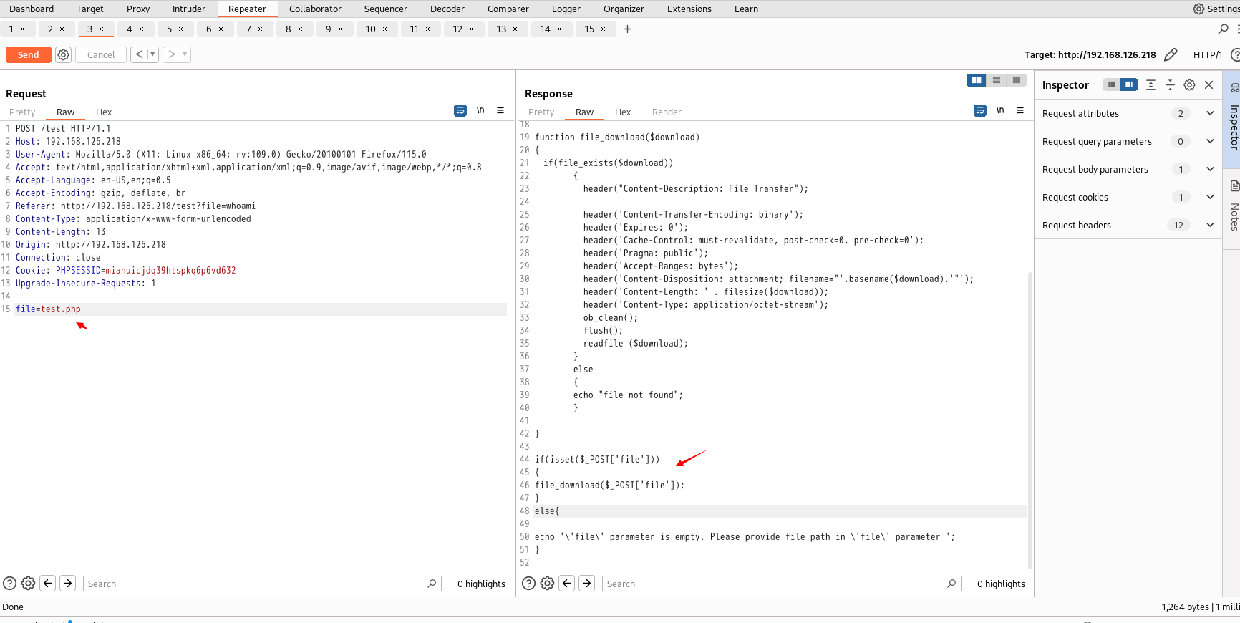Select combined tabbed request/response layout
1240x623 pixels.
click(1016, 80)
